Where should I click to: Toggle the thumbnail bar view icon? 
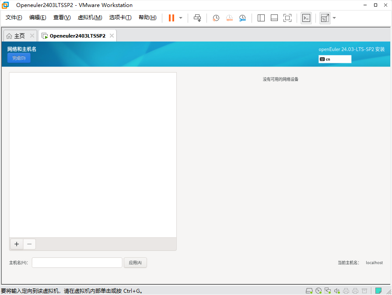point(274,18)
